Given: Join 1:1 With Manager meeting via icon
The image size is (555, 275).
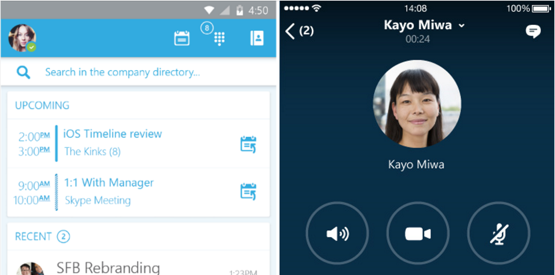Looking at the screenshot, I should point(248,192).
